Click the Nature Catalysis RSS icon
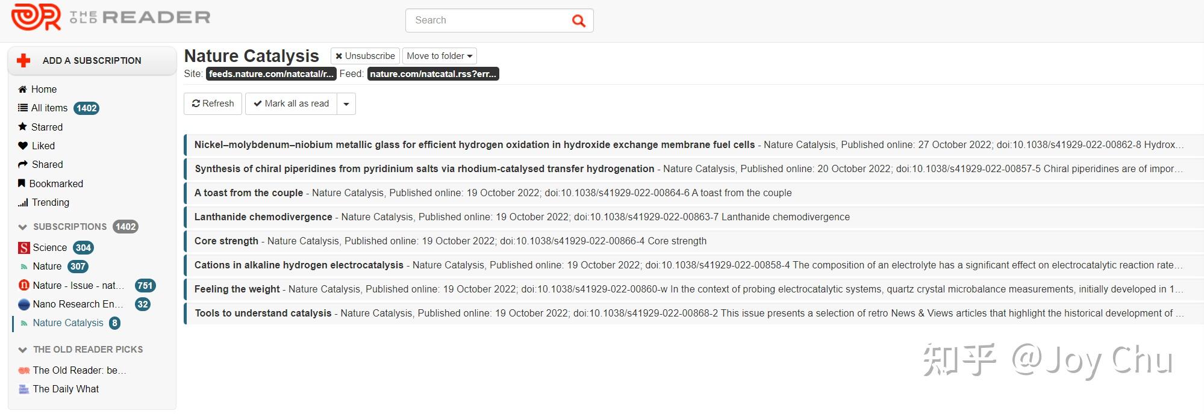Image resolution: width=1204 pixels, height=414 pixels. [23, 323]
